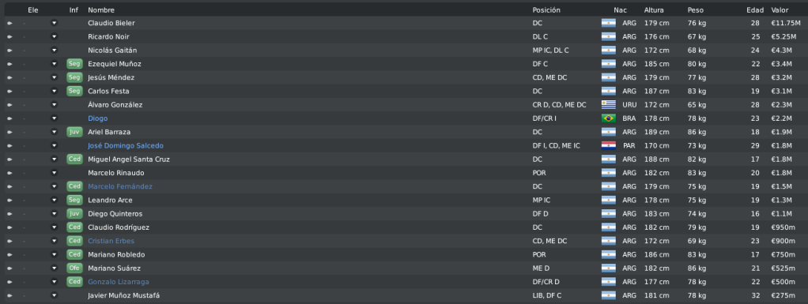Toggle the row selector for Javier Muñoz Mustafá
Image resolution: width=808 pixels, height=304 pixels.
coord(9,295)
